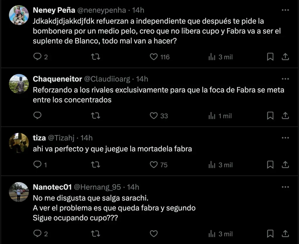Open Nanotec01's profile picture
This screenshot has width=299, height=244.
[19, 192]
